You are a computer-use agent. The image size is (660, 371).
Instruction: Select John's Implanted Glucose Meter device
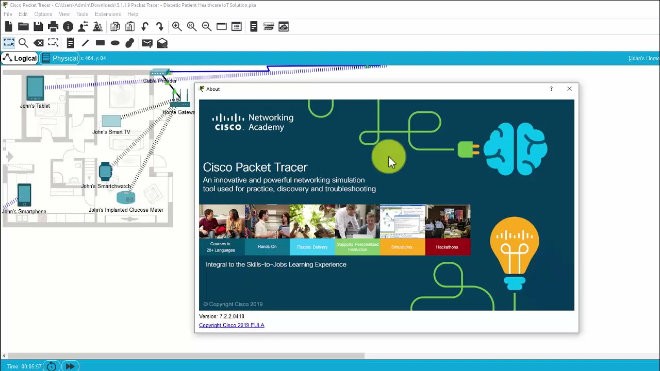[x=126, y=197]
